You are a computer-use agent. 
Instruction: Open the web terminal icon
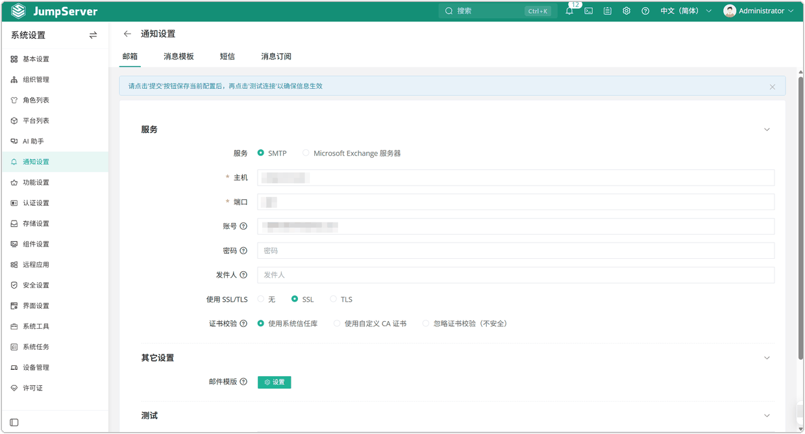point(588,11)
